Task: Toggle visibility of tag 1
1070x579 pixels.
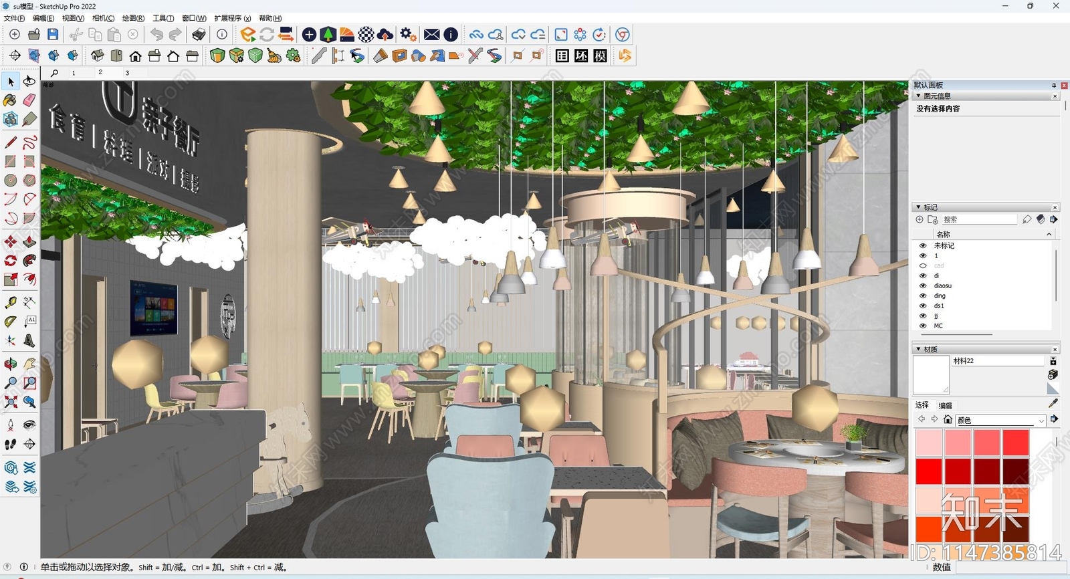Action: 923,255
